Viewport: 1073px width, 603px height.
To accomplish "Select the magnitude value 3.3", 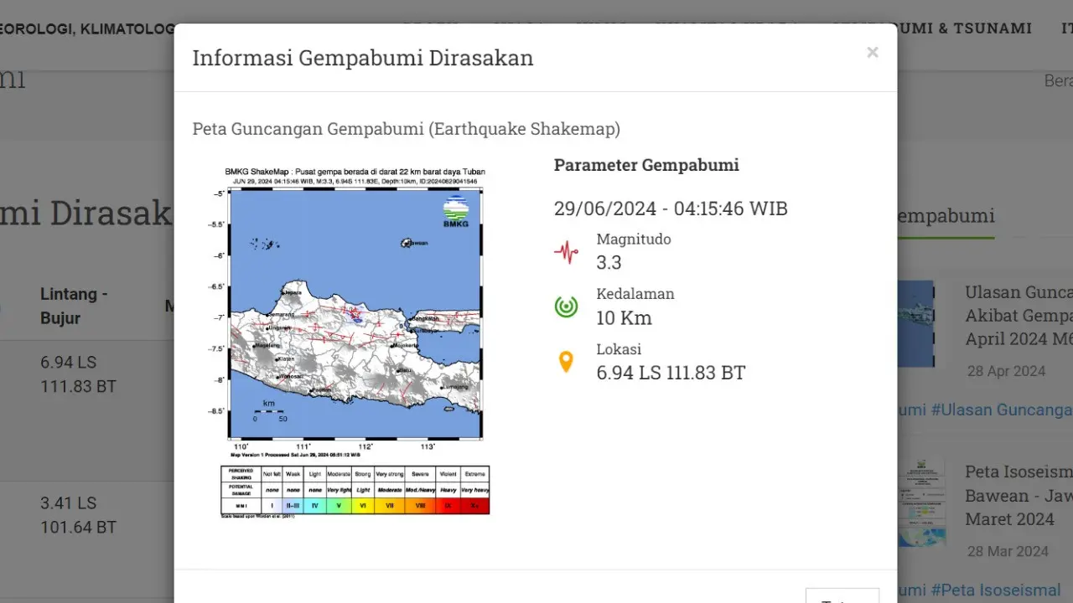I will (609, 263).
